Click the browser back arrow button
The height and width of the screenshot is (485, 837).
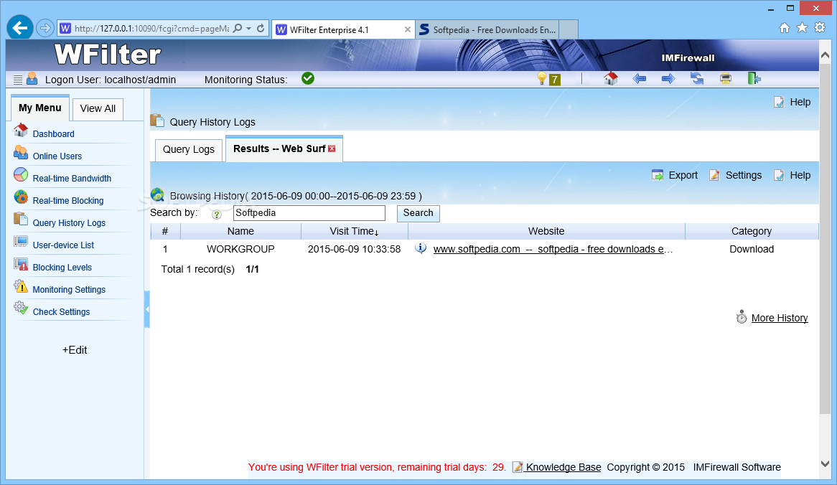click(x=20, y=28)
